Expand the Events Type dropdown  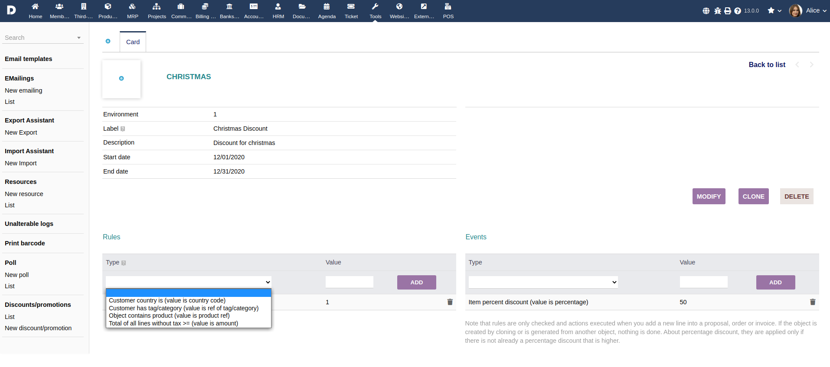tap(543, 282)
